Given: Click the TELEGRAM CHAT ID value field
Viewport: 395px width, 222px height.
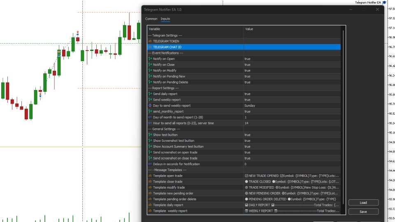Looking at the screenshot, I should pyautogui.click(x=292, y=47).
